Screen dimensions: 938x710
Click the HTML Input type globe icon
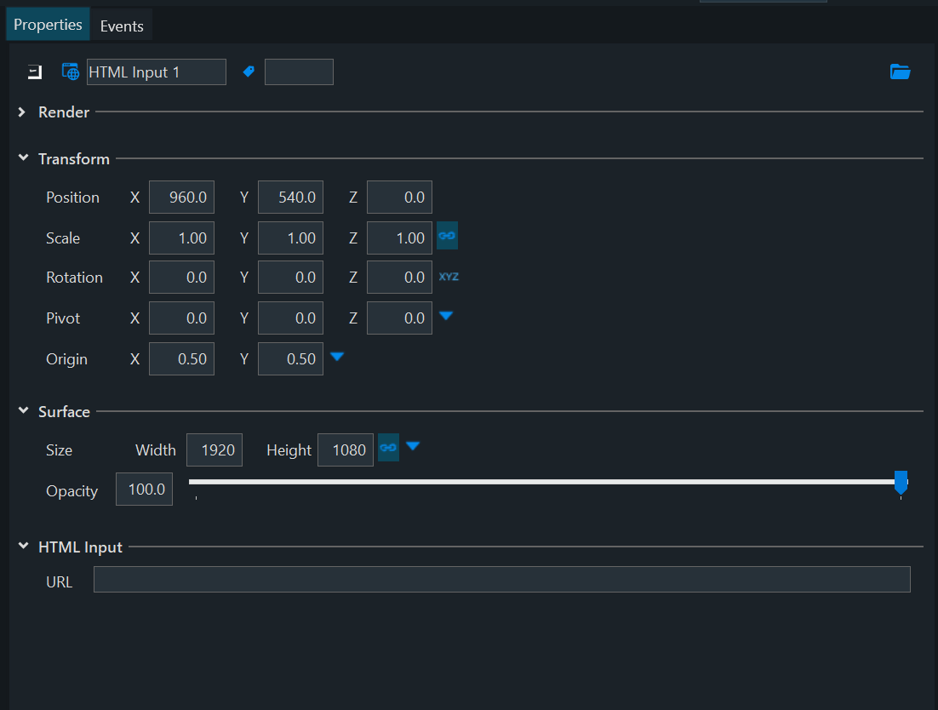[71, 72]
